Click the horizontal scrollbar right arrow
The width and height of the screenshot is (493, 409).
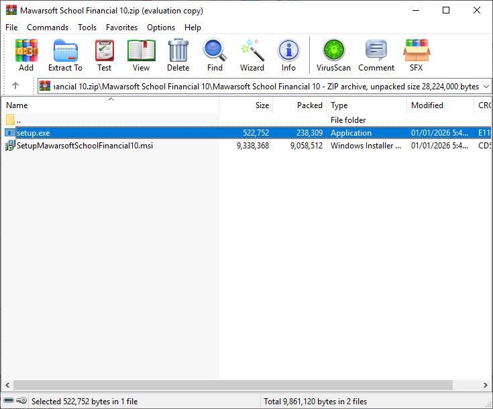tap(487, 385)
